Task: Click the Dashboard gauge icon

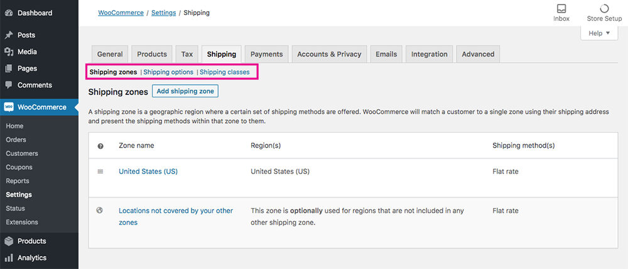Action: (x=9, y=13)
